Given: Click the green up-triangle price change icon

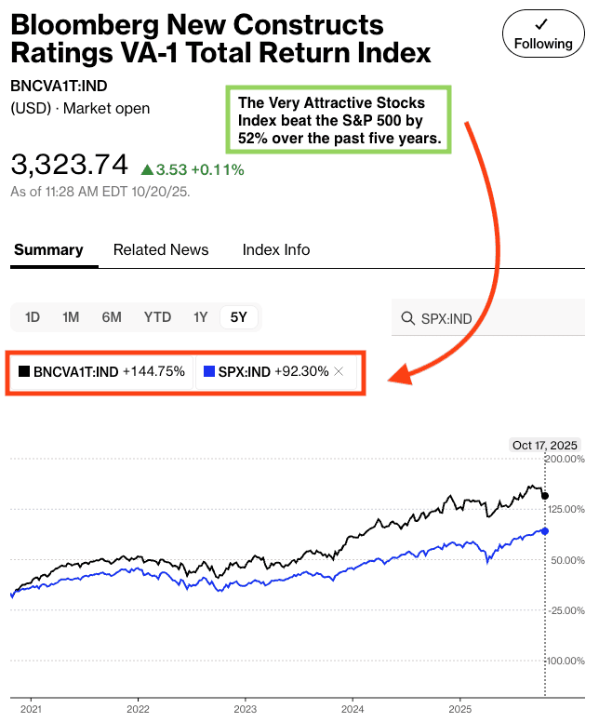Looking at the screenshot, I should point(146,169).
